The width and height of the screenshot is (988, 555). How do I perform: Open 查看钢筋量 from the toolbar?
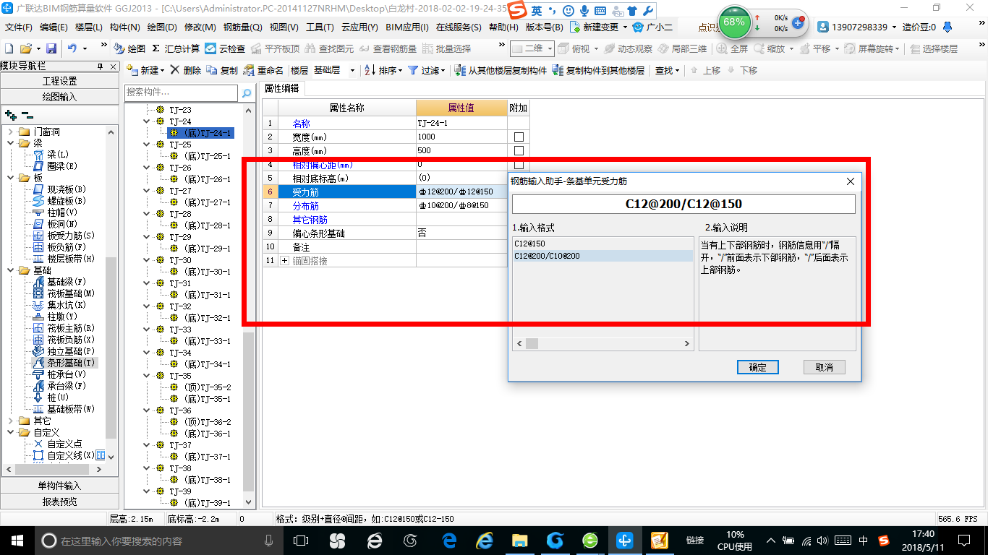coord(392,50)
